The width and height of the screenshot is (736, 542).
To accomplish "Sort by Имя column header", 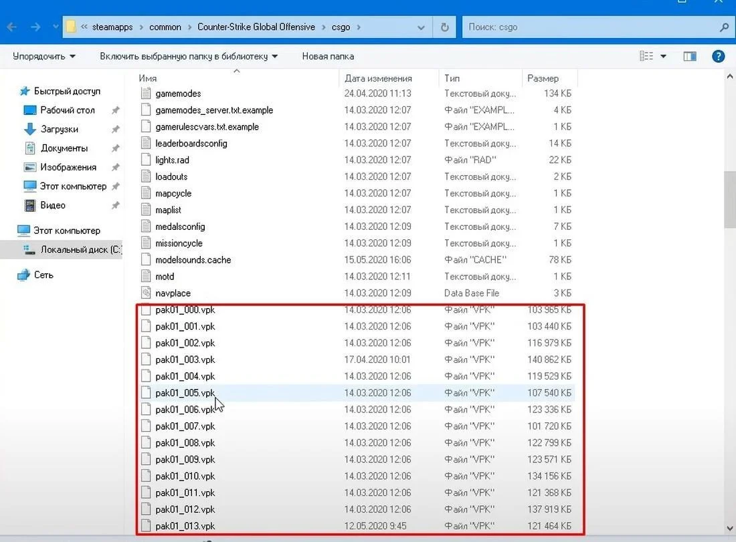I will tap(147, 78).
